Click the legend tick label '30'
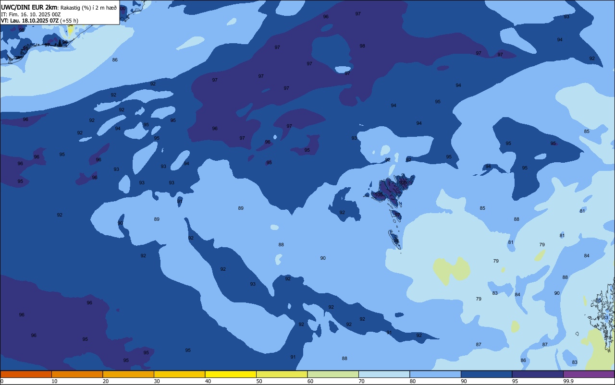The height and width of the screenshot is (385, 615). point(157,381)
